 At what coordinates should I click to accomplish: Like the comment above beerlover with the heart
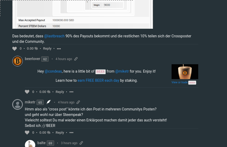(x=14, y=49)
